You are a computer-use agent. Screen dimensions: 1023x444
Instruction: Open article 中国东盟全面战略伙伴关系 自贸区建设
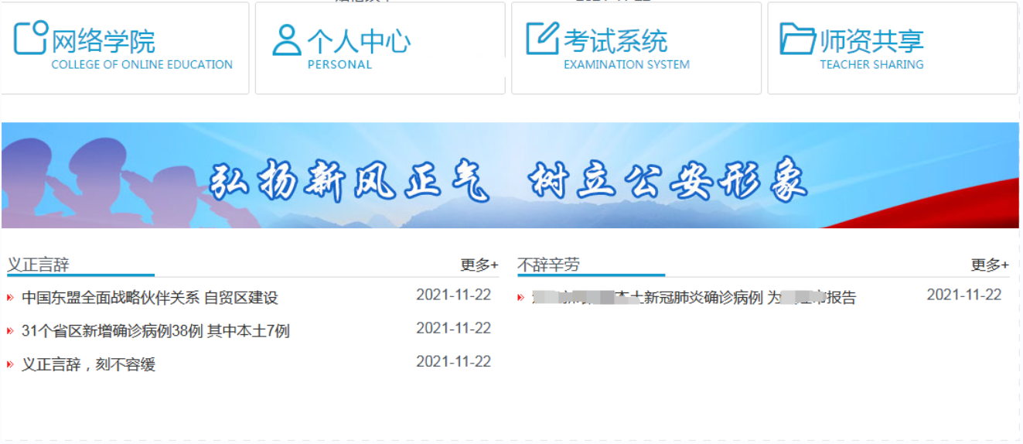(x=149, y=298)
